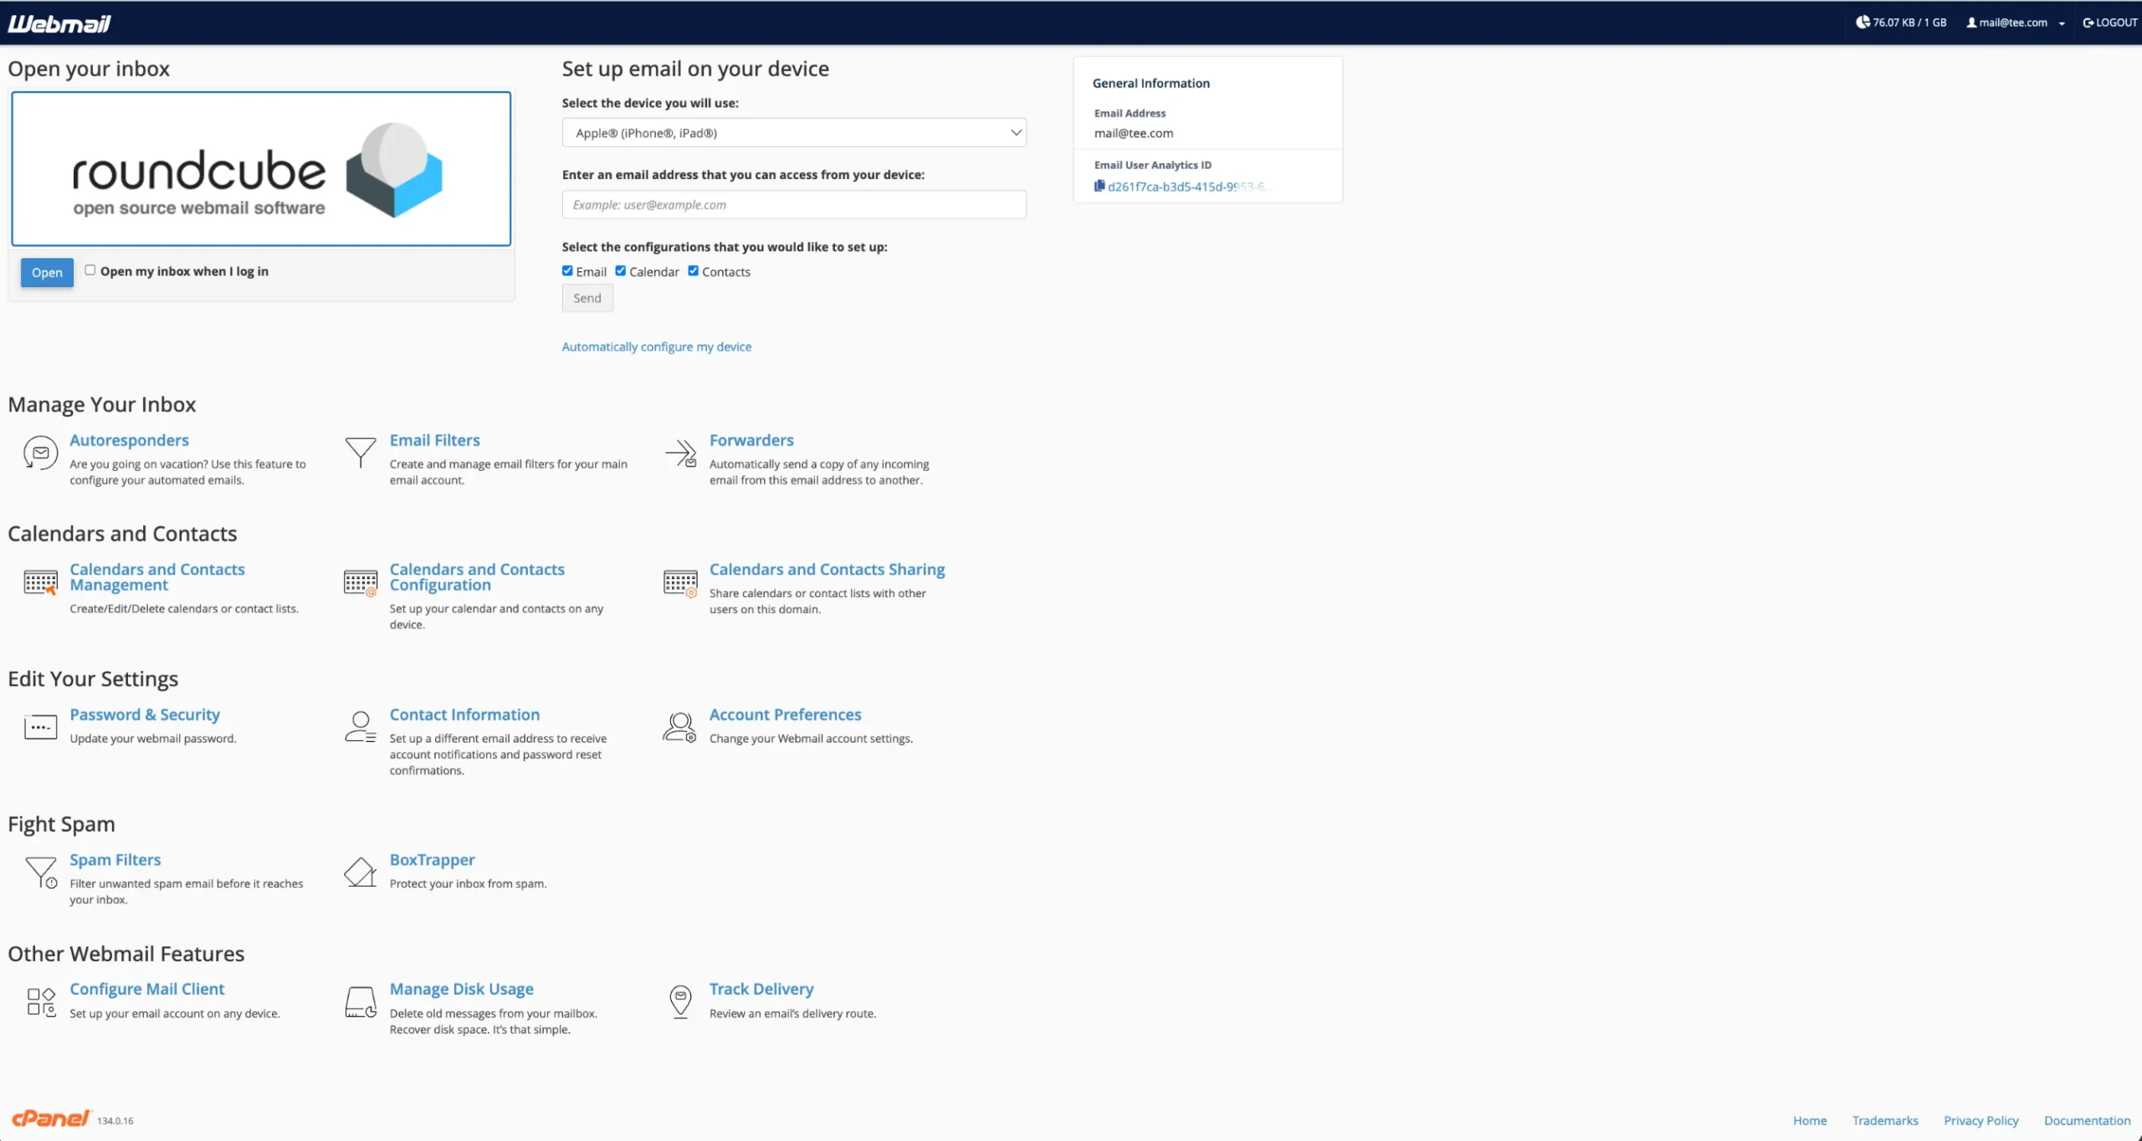Viewport: 2142px width, 1141px height.
Task: Click the BoxTrapper icon
Action: coord(361,872)
